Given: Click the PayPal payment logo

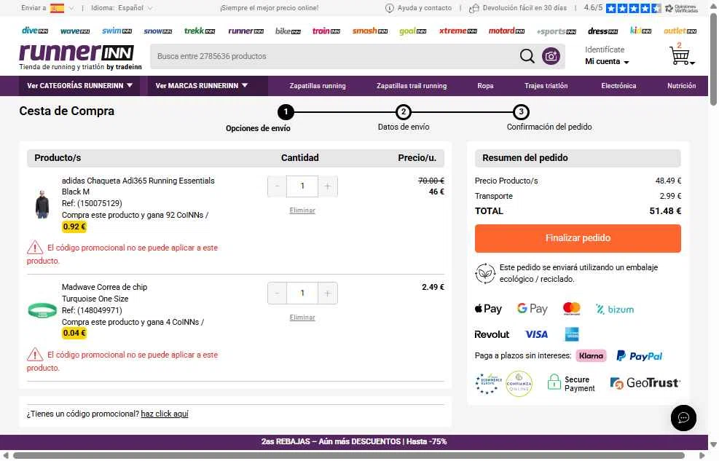Looking at the screenshot, I should 639,355.
